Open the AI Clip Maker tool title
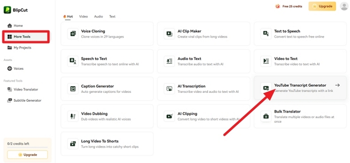The height and width of the screenshot is (163, 350). 189,31
